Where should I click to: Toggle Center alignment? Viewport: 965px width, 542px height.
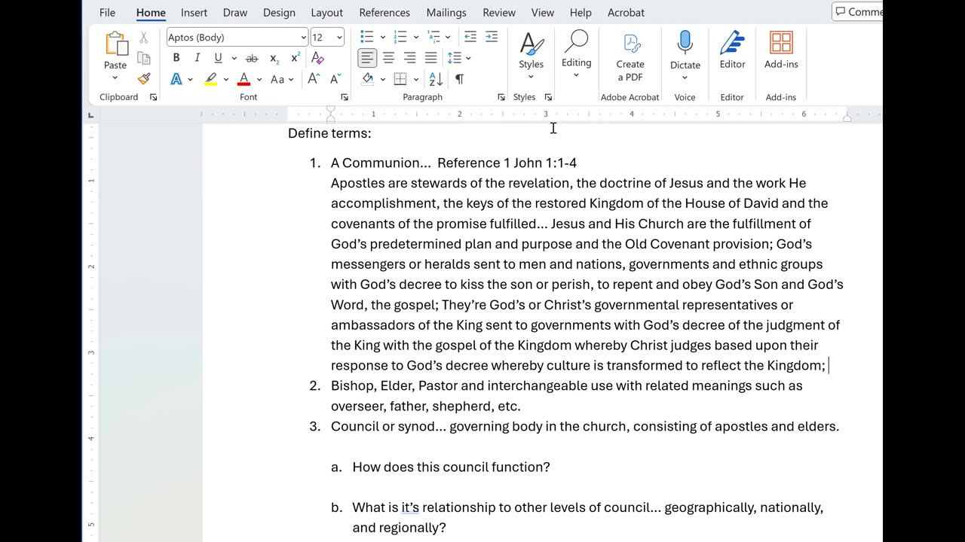(x=388, y=58)
